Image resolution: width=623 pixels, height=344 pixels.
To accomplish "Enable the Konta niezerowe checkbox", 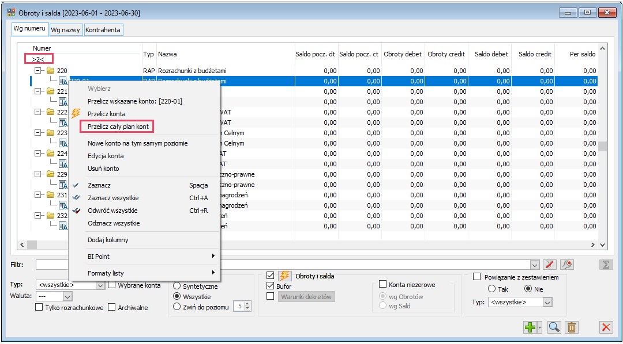I will pyautogui.click(x=382, y=284).
